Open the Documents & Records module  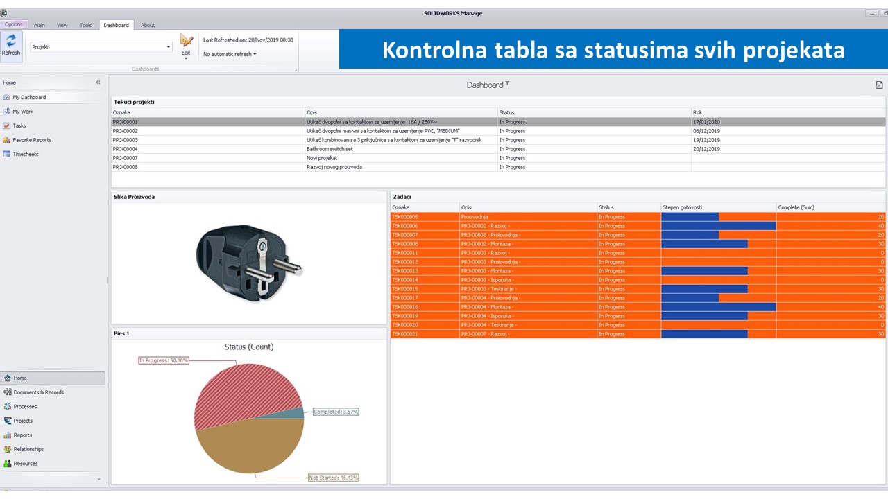[x=38, y=392]
